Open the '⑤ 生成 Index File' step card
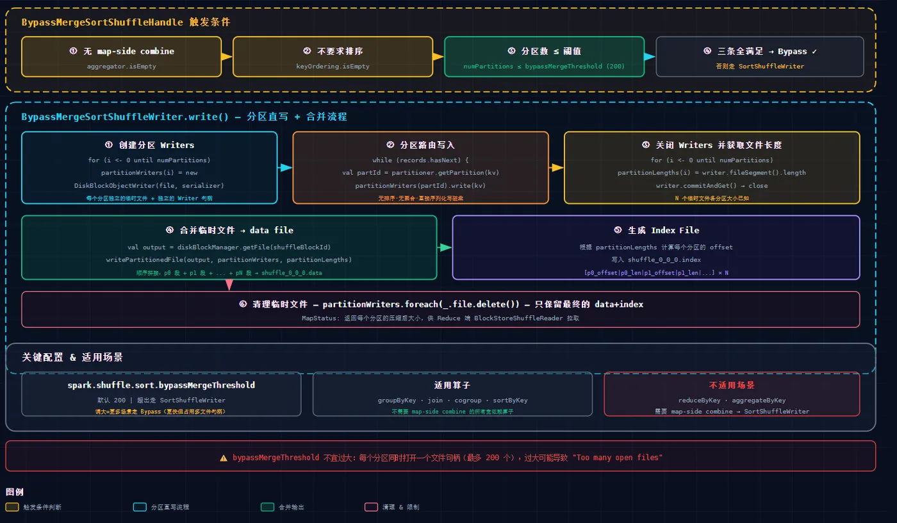 pos(656,247)
